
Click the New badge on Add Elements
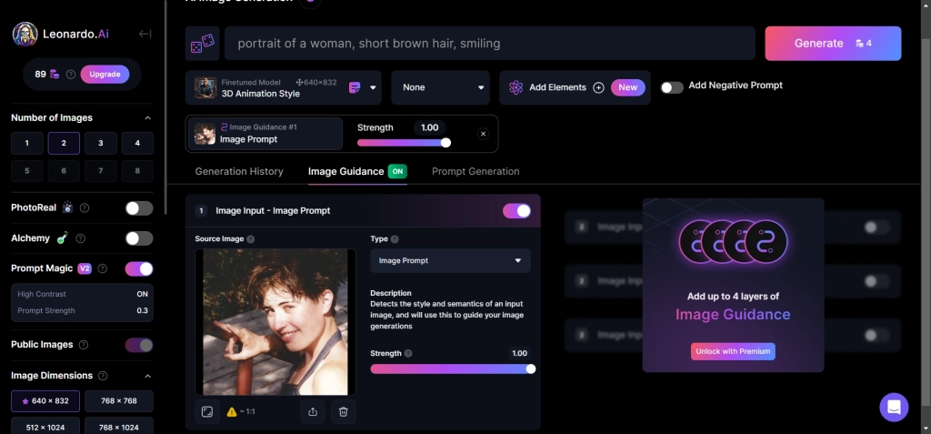tap(627, 87)
